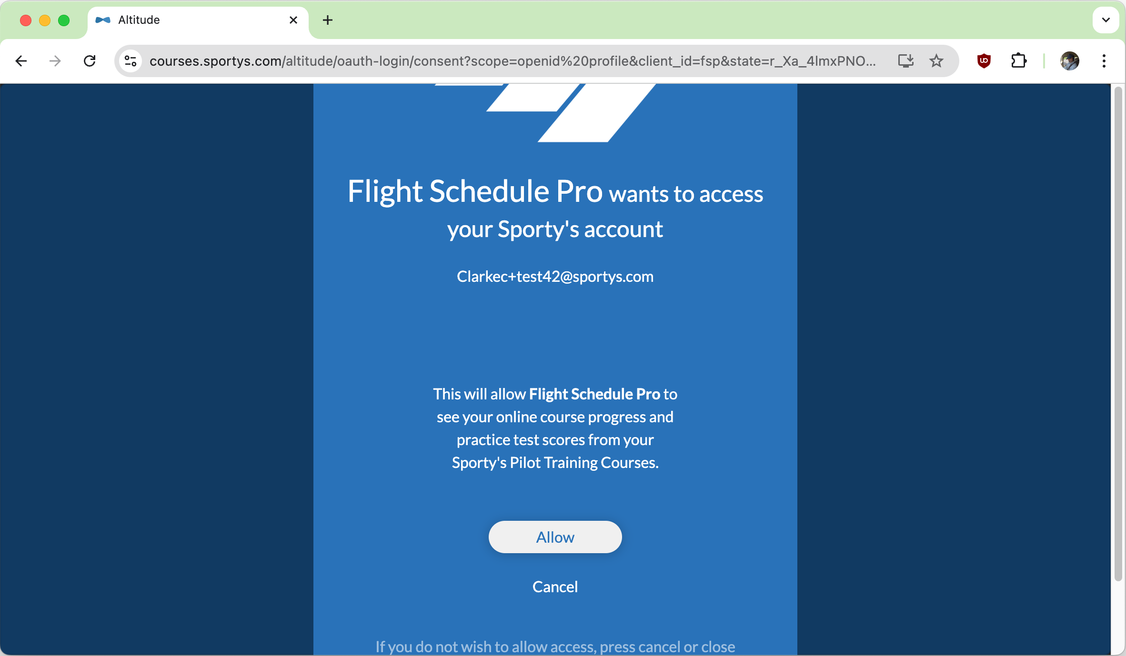Click the address bar URL
The width and height of the screenshot is (1126, 656).
tap(512, 61)
